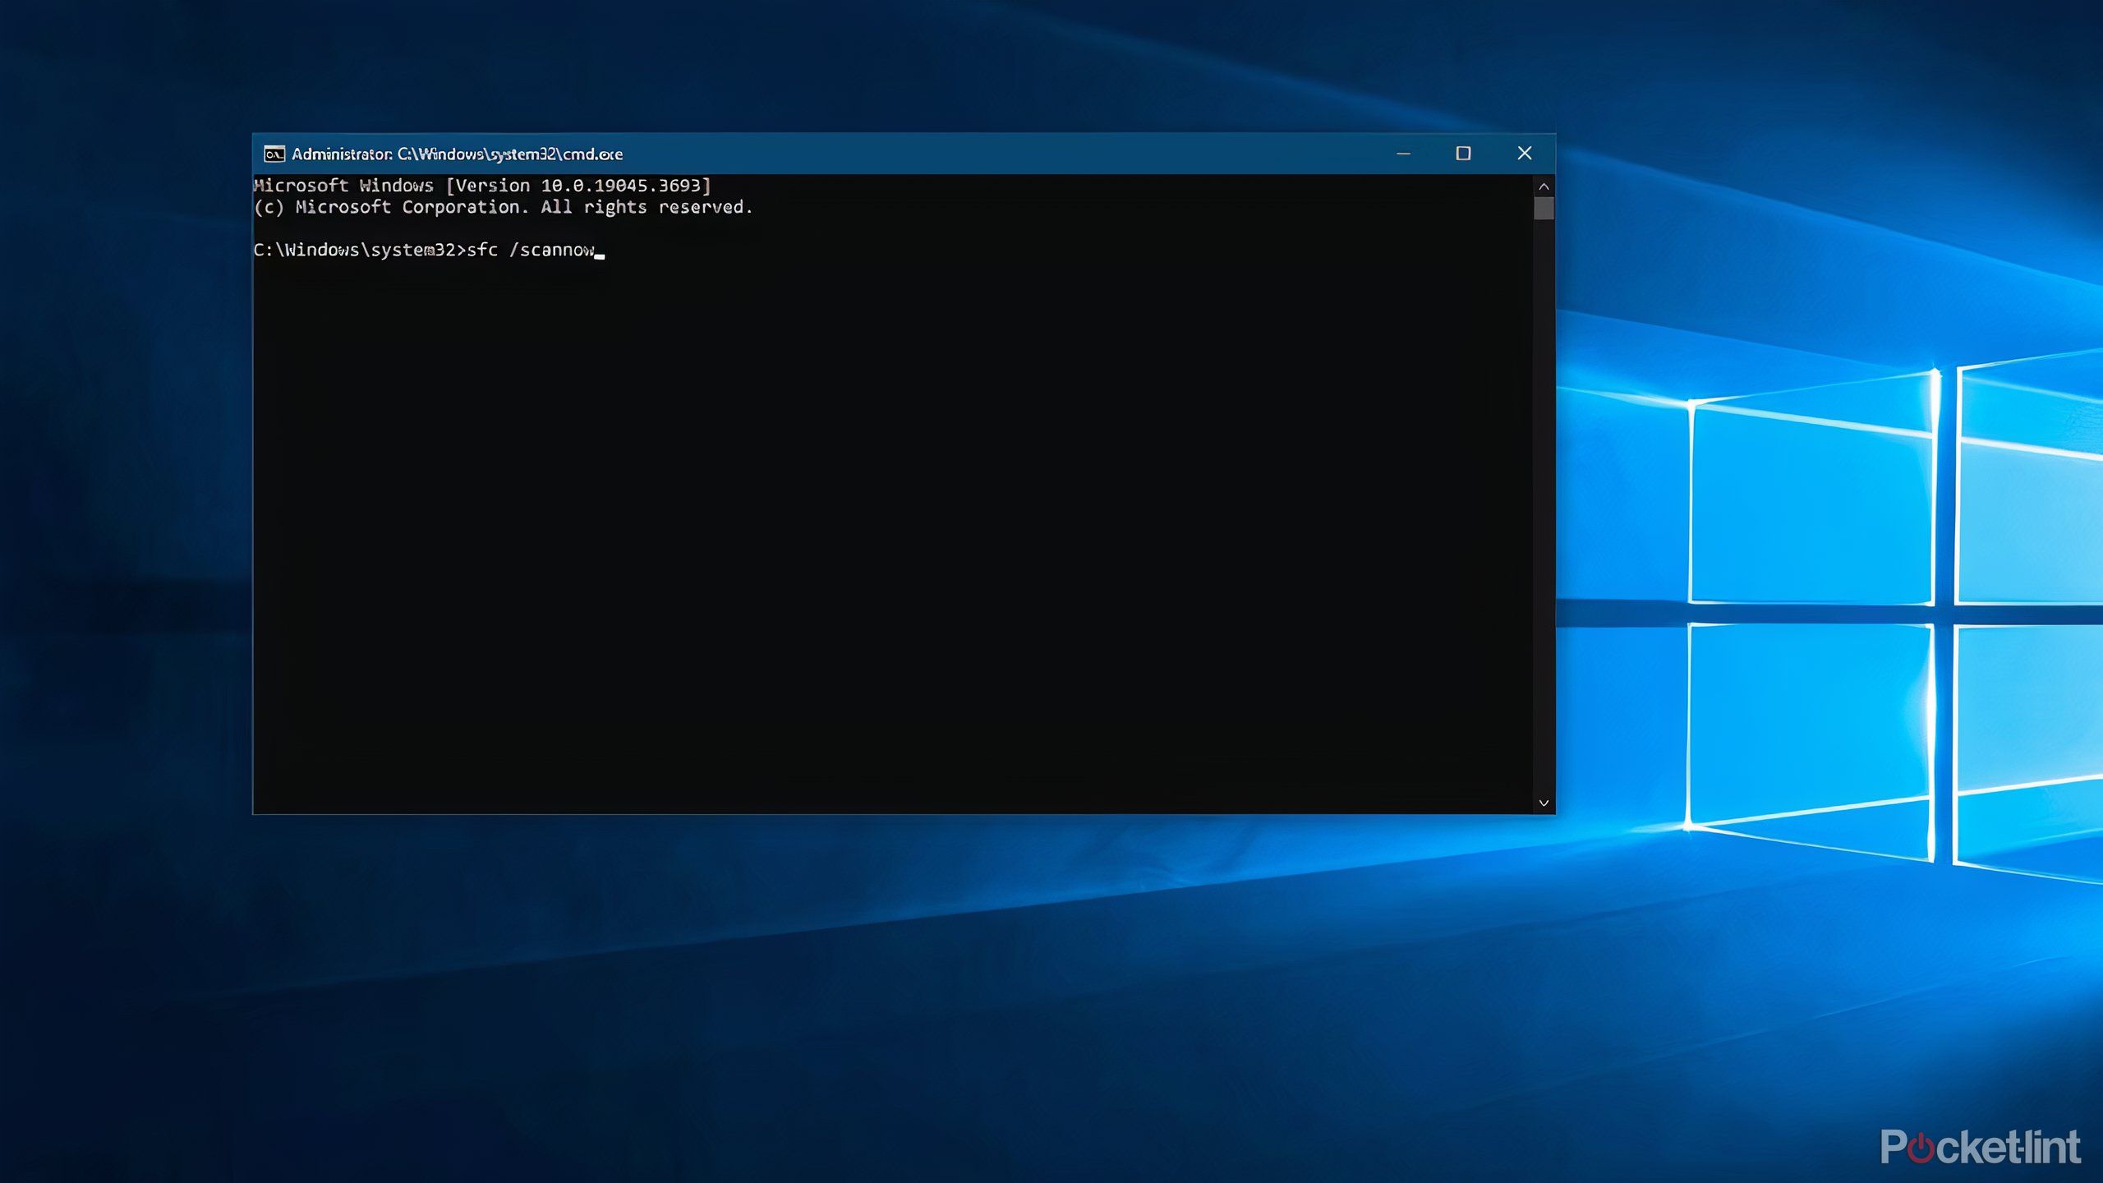2103x1183 pixels.
Task: Click the title text 'Administrator: C:\Windows\system32\cmd.exe'
Action: (x=457, y=154)
